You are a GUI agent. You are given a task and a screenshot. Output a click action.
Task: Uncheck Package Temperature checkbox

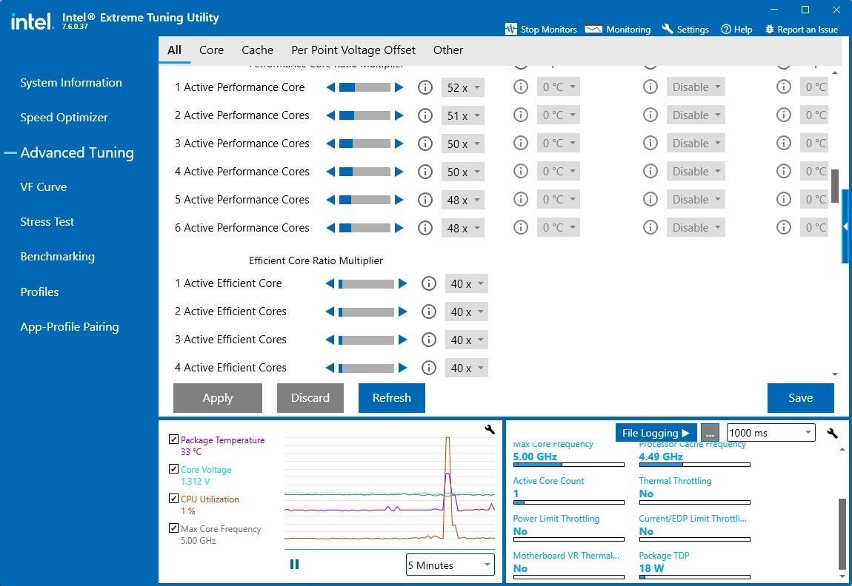click(x=173, y=439)
